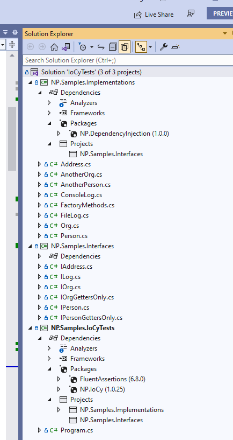233x440 pixels.
Task: Select the IAddress.cs file
Action: pyautogui.click(x=76, y=267)
